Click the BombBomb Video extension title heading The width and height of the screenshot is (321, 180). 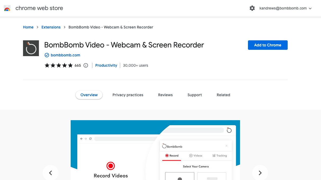[124, 45]
